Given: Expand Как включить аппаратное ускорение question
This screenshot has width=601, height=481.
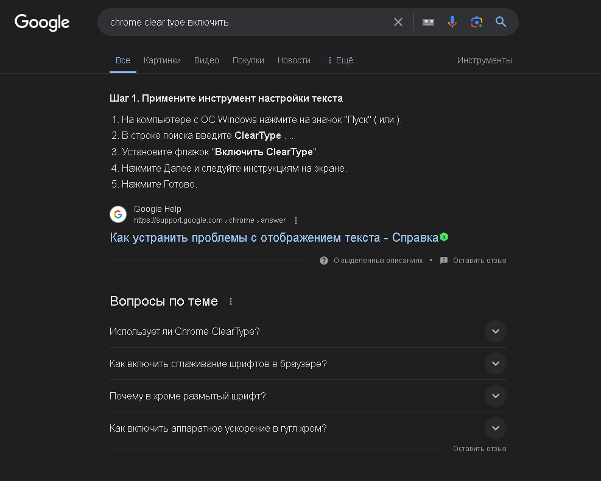Looking at the screenshot, I should click(495, 428).
